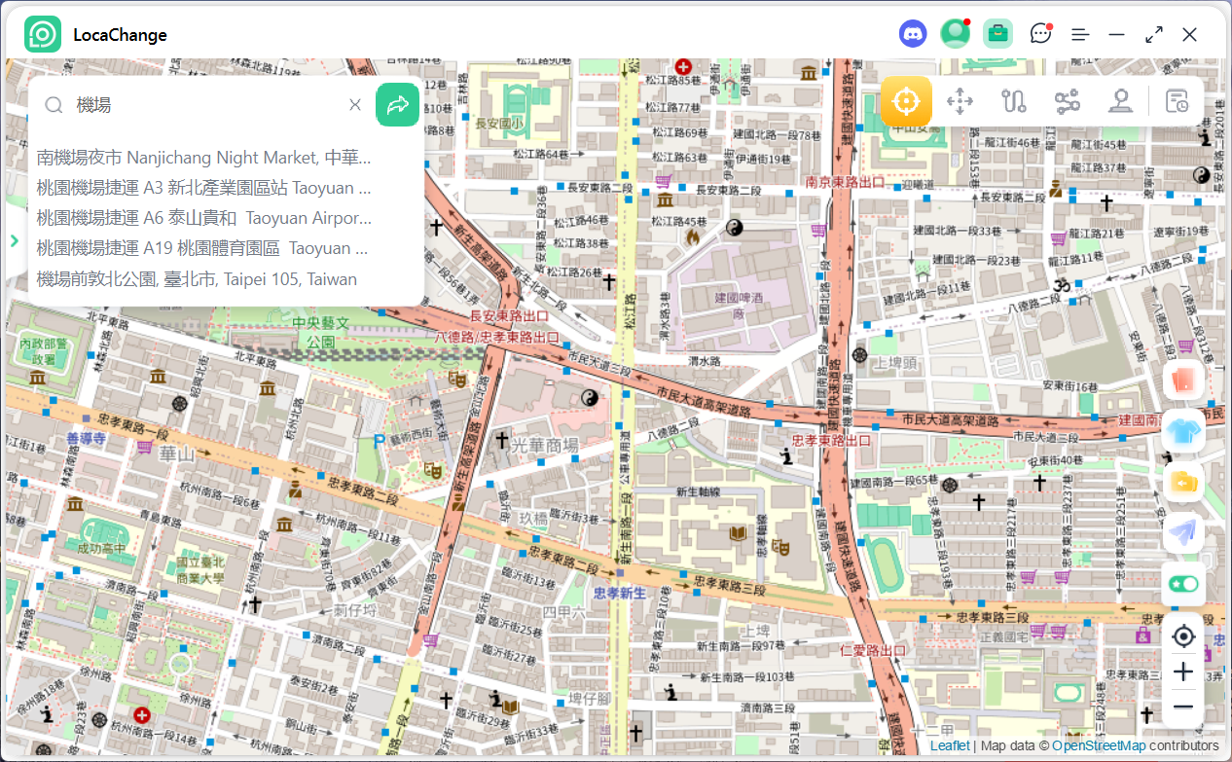This screenshot has height=762, width=1232.
Task: Select 南機場夜市 Nanjichang Night Market suggestion
Action: click(x=204, y=158)
